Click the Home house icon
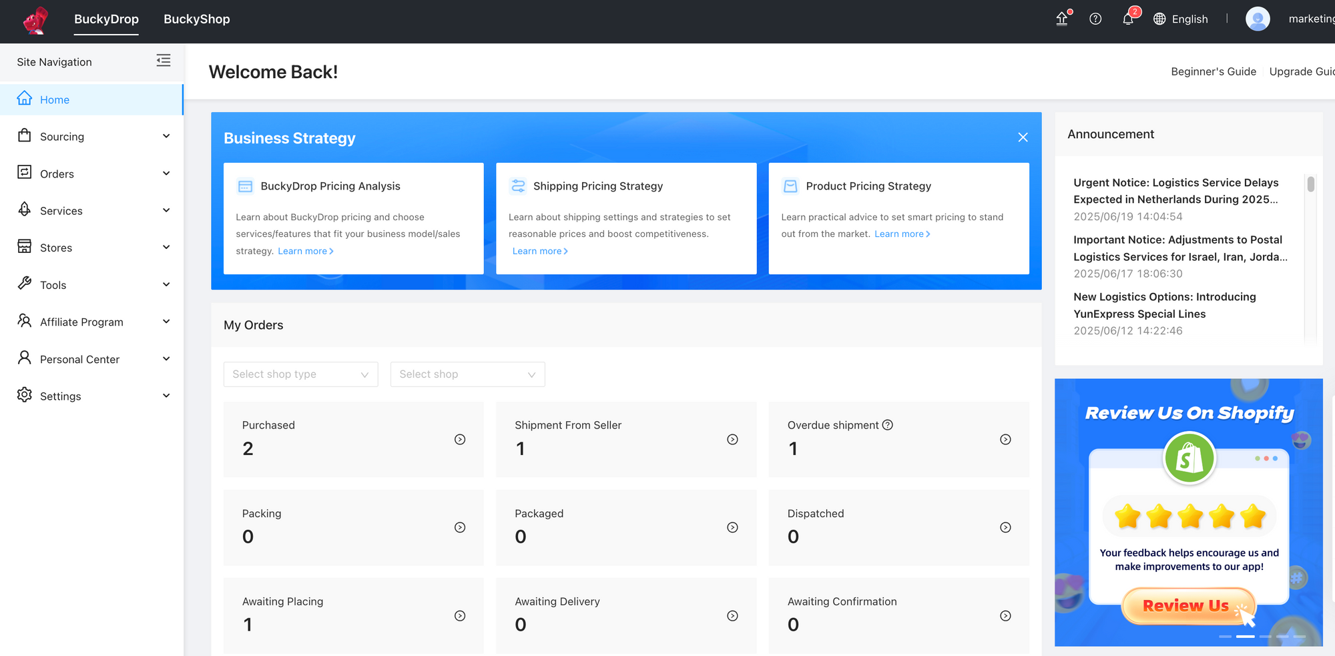The image size is (1335, 656). [25, 98]
